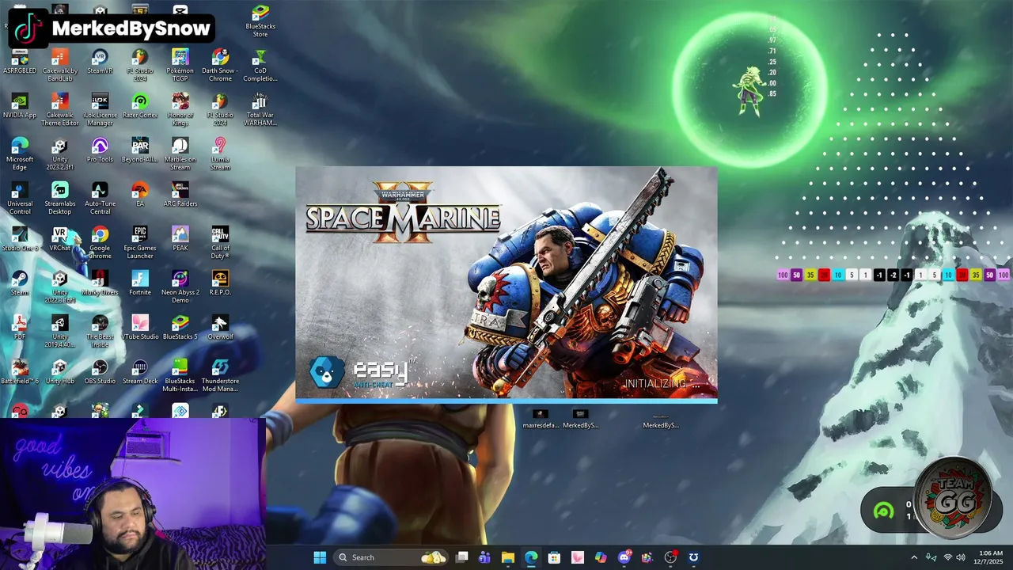This screenshot has height=570, width=1013.
Task: Open the Beyond-All-Reason BAR shortcut
Action: [x=140, y=152]
